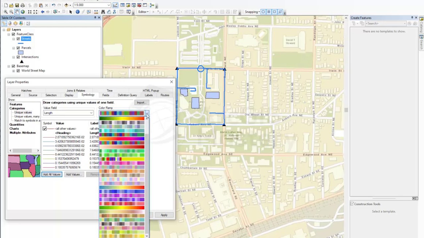Close the Layer Properties dialog
424x238 pixels.
coord(171,82)
